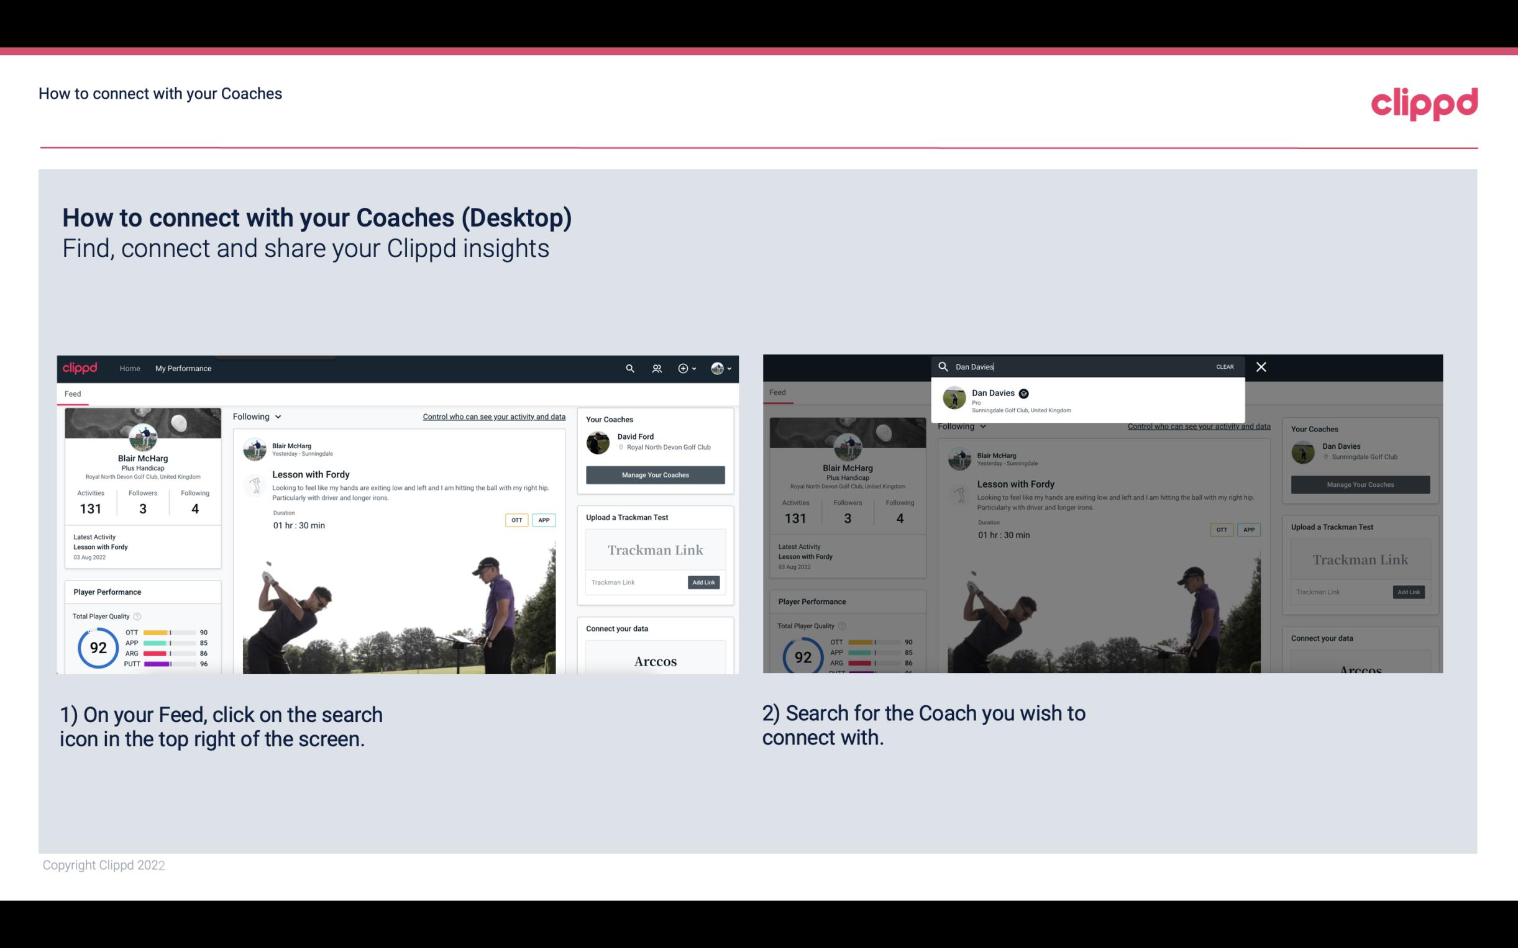Click the Trackman Link input field

tap(635, 582)
